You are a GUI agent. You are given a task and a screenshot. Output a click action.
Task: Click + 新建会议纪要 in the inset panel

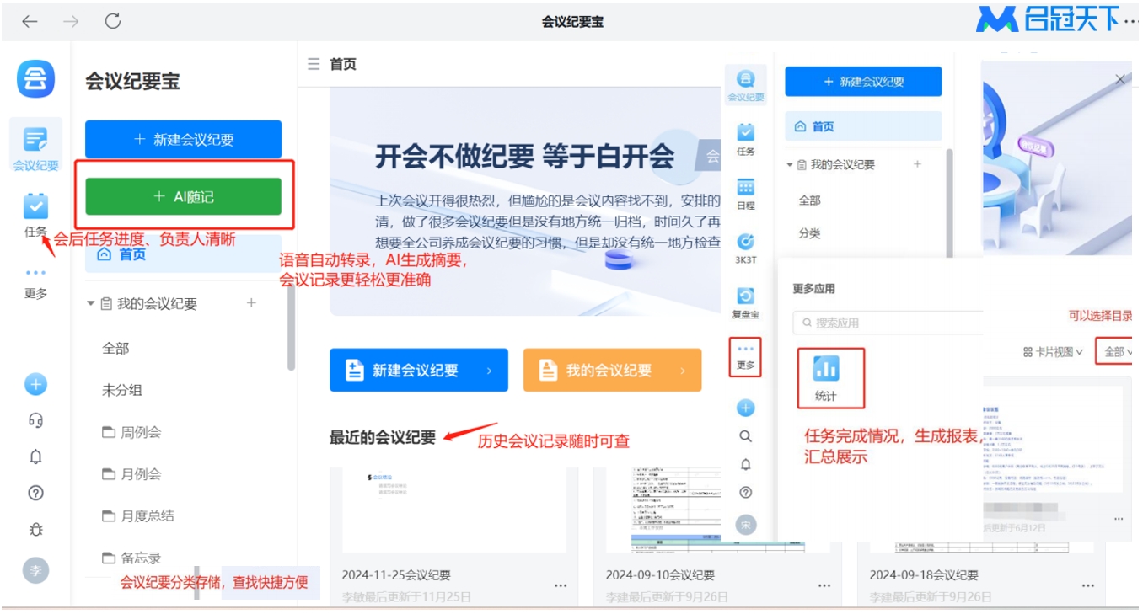pyautogui.click(x=863, y=82)
